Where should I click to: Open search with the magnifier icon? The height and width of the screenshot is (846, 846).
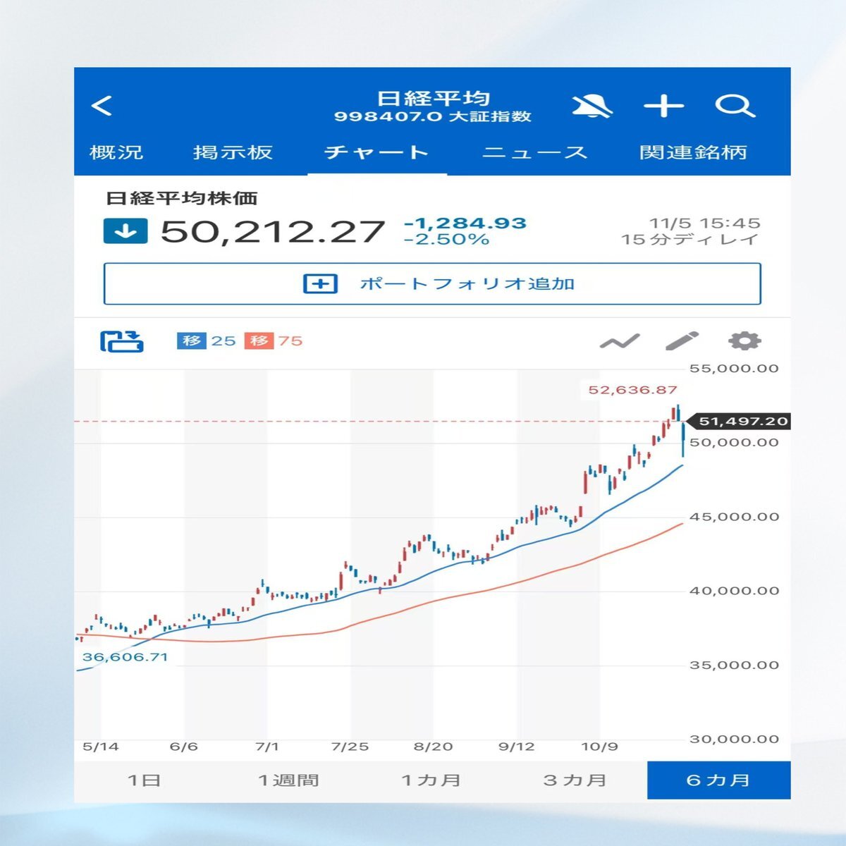735,106
